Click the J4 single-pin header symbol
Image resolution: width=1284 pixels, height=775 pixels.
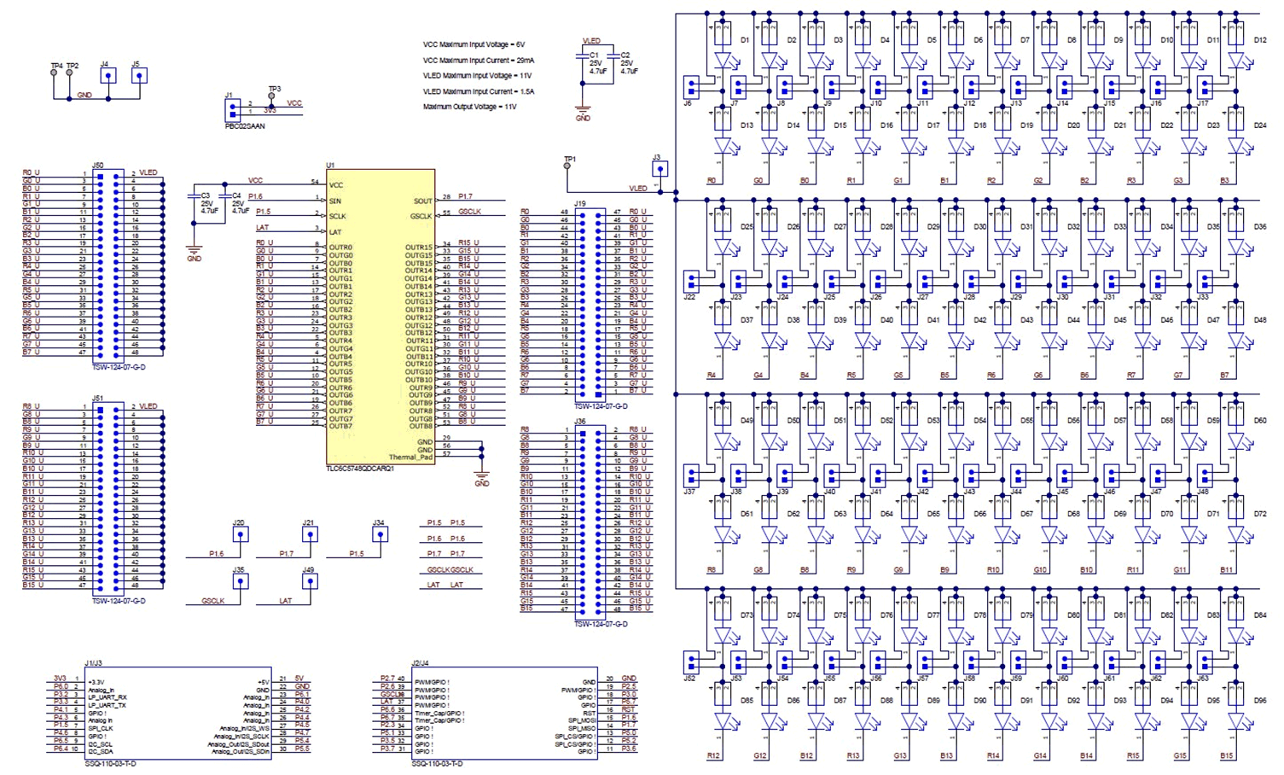(x=107, y=75)
